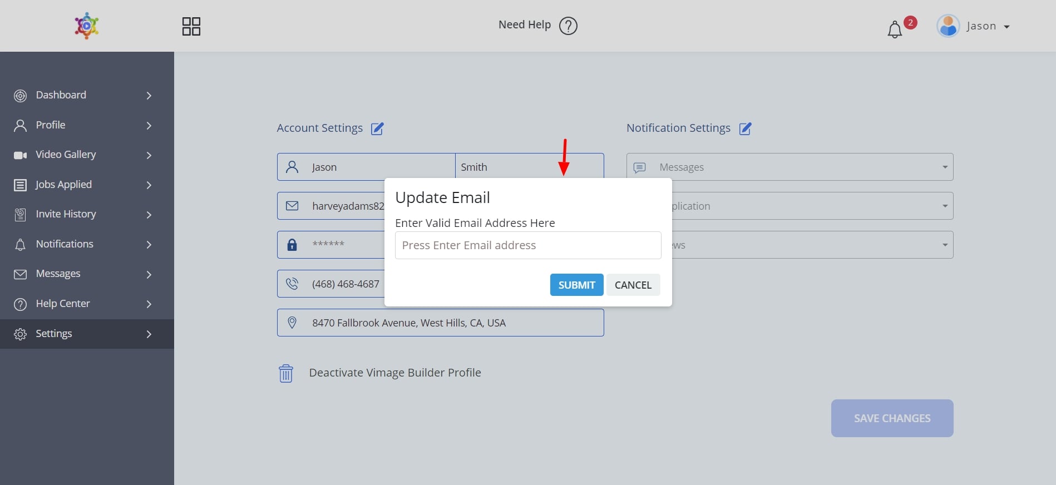Expand the News notification dropdown
Viewport: 1056px width, 485px height.
[944, 245]
